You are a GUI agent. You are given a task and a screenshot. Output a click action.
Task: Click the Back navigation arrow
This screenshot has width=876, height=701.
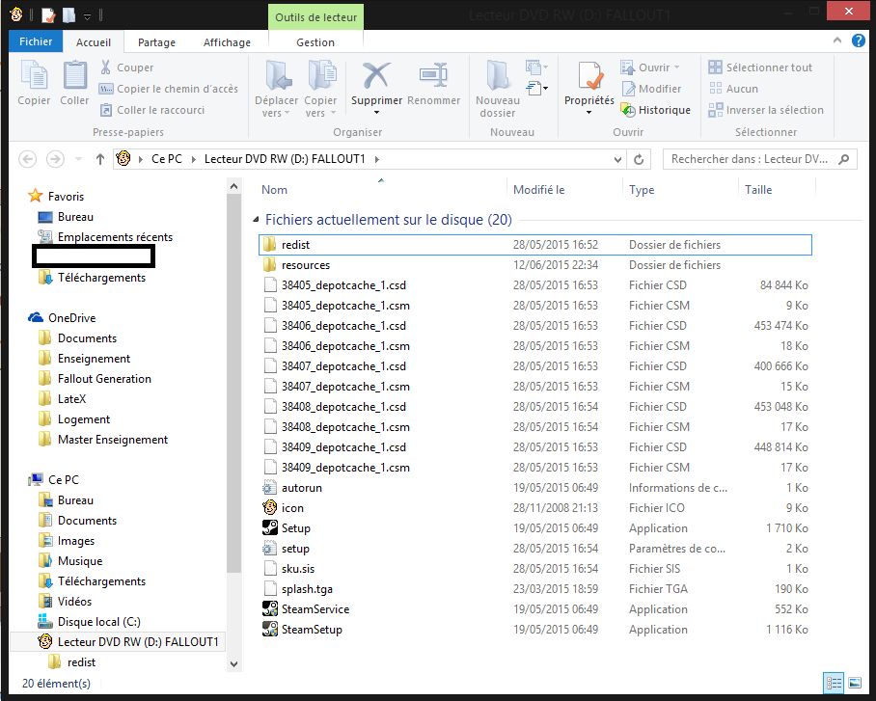click(x=28, y=159)
